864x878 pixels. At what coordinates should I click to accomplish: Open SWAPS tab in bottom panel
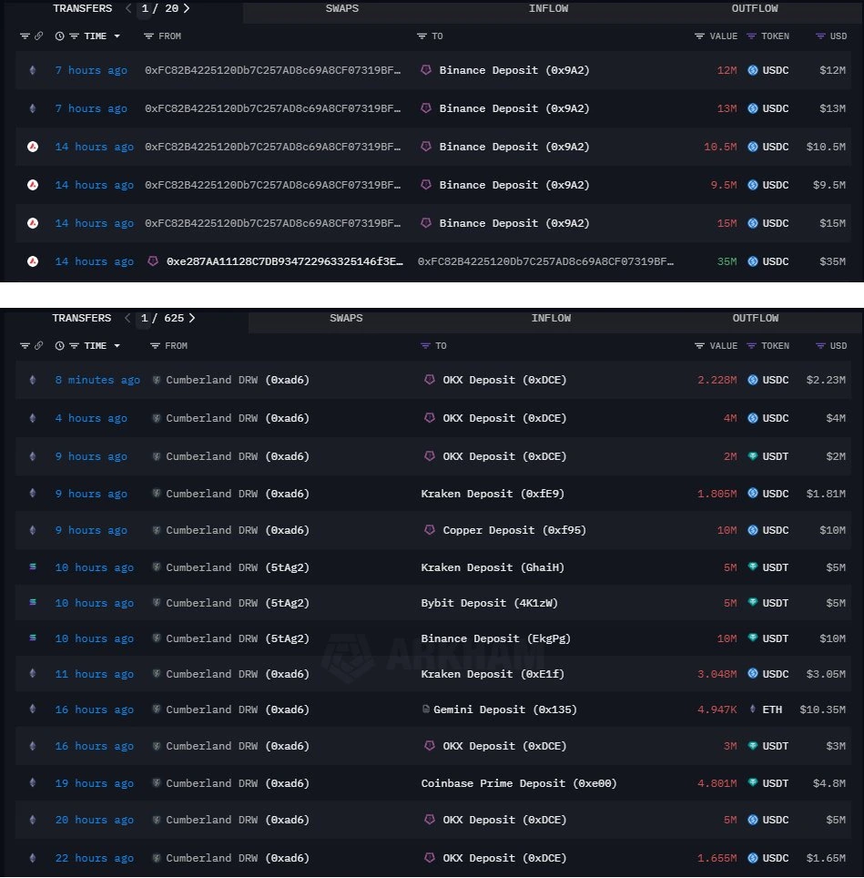[346, 318]
